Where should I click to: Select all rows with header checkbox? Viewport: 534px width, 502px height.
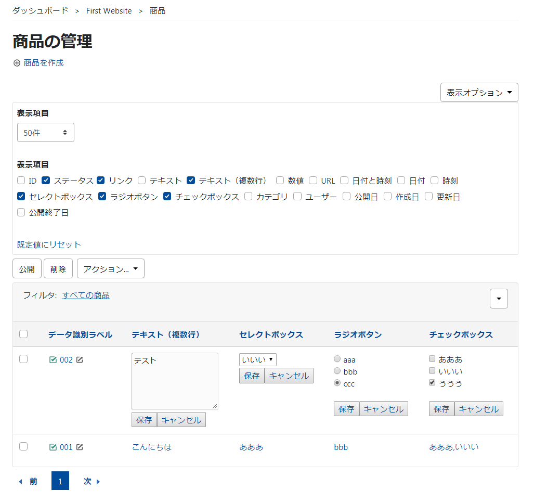point(23,334)
